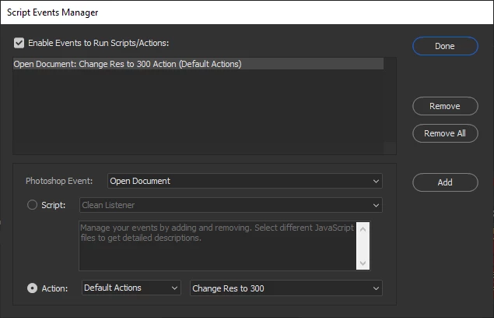The width and height of the screenshot is (494, 318).
Task: Click the Remove All button
Action: [x=445, y=133]
